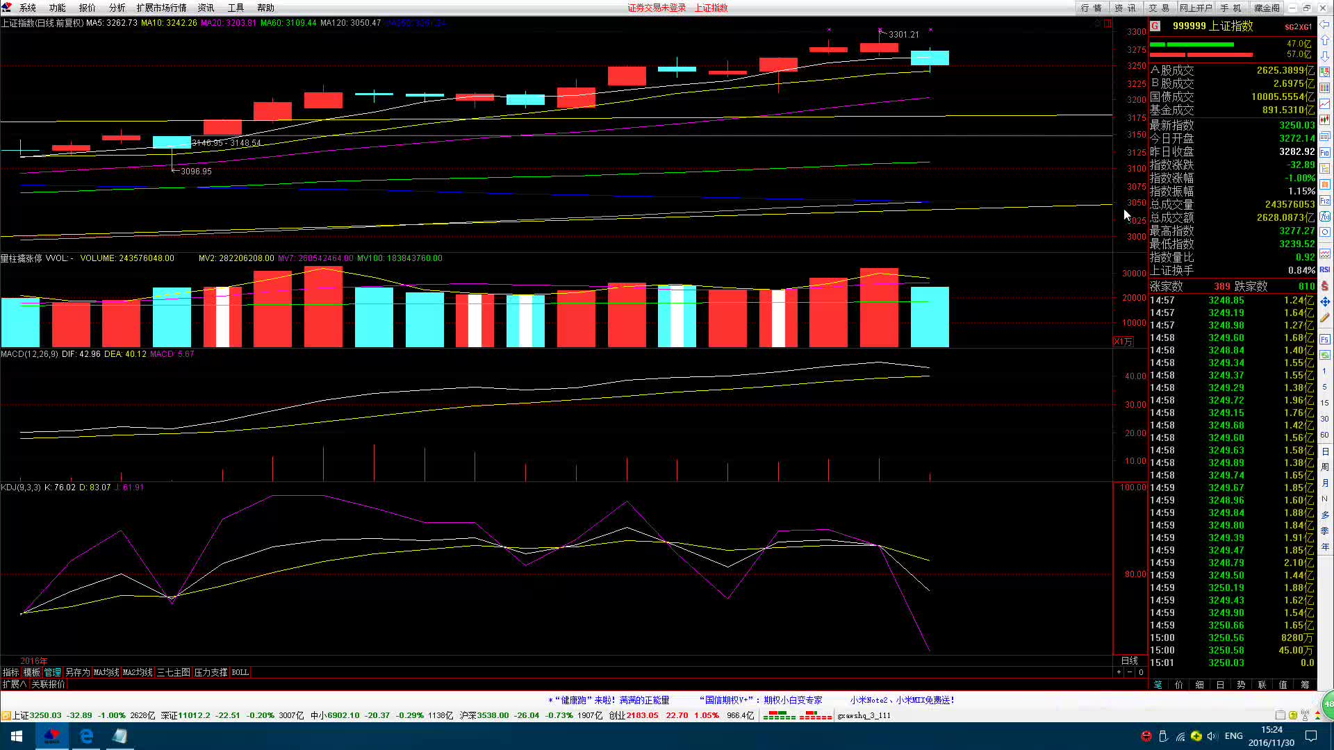Open the 资讯 menu
Viewport: 1334px width, 750px height.
pyautogui.click(x=206, y=8)
